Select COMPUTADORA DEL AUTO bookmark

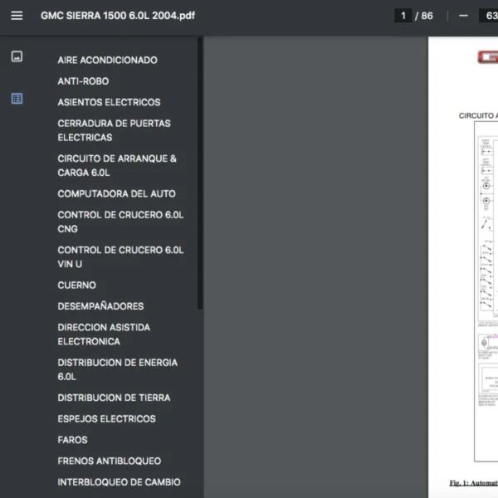coord(116,193)
